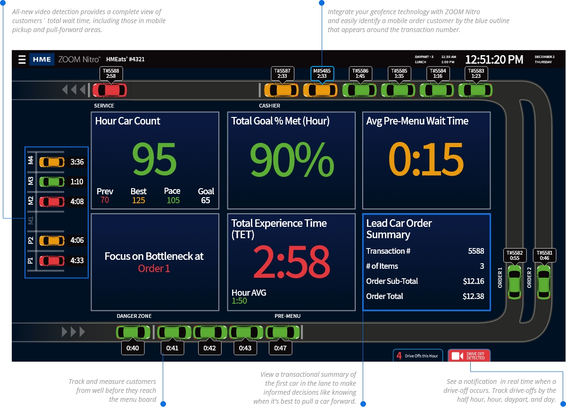
Task: Click Hour AVG 1:50
Action: pyautogui.click(x=239, y=301)
